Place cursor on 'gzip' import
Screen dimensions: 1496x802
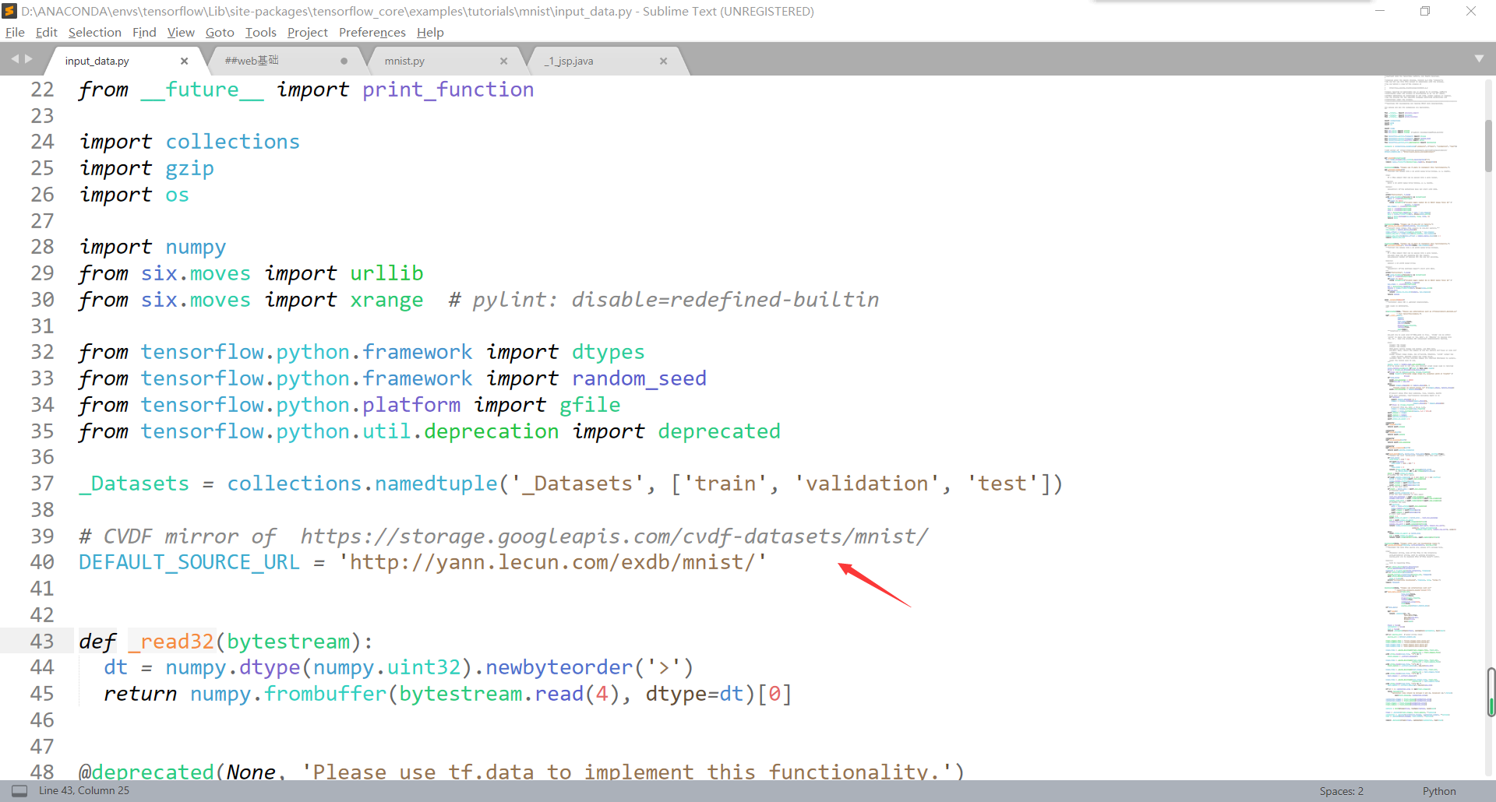tap(189, 169)
